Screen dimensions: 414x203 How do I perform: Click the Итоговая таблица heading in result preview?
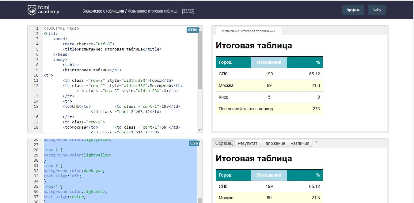254,46
